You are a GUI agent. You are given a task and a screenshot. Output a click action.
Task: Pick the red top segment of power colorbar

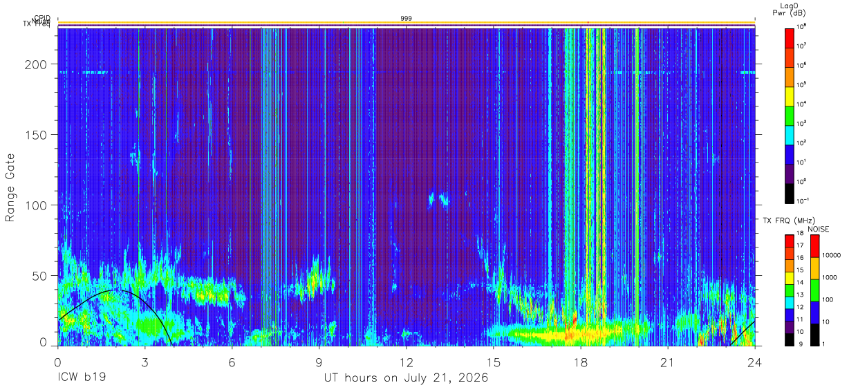(x=790, y=37)
